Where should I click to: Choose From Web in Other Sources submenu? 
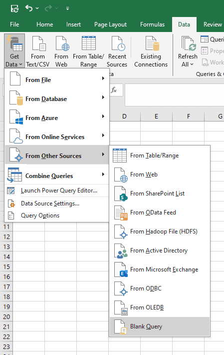pos(160,174)
